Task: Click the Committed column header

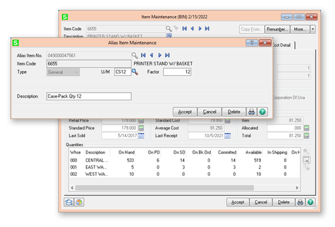Action: [x=227, y=152]
